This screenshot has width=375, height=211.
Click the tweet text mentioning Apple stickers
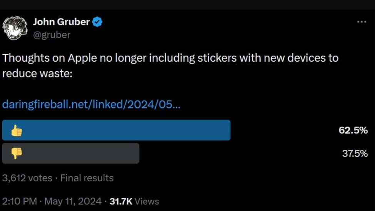(170, 58)
